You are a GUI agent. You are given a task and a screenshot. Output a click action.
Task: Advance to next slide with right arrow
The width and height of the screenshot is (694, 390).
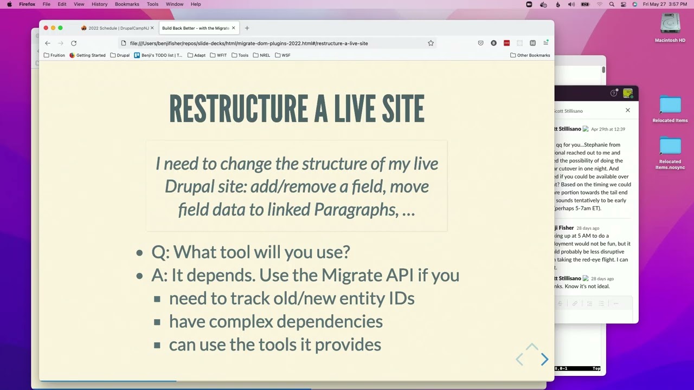[x=544, y=359]
